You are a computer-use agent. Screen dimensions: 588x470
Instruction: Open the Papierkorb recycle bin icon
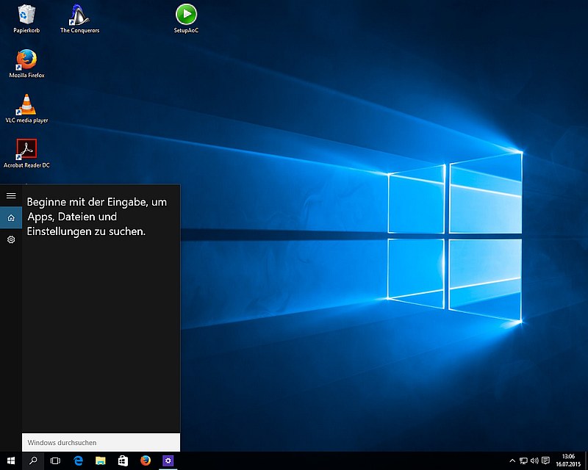pyautogui.click(x=27, y=15)
